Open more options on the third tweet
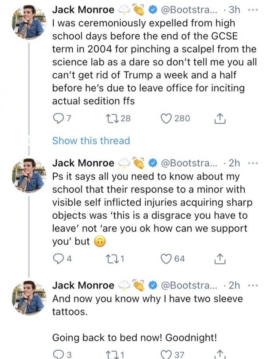This screenshot has height=359, width=271. tap(253, 286)
